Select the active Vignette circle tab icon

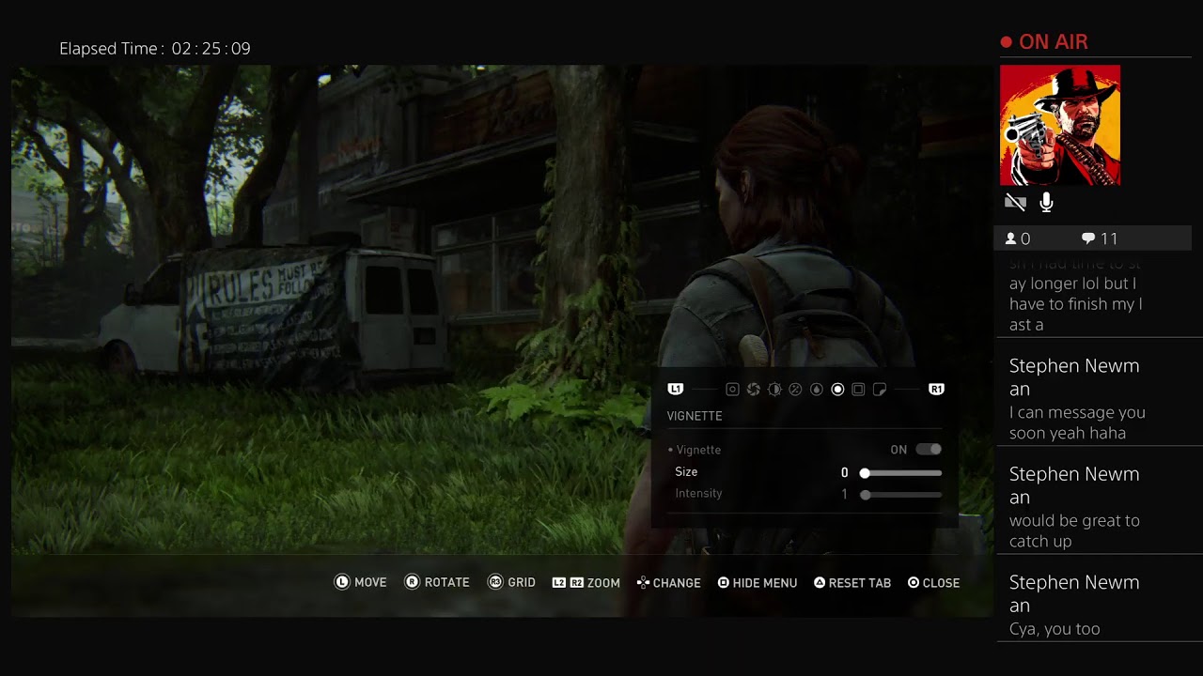point(837,390)
